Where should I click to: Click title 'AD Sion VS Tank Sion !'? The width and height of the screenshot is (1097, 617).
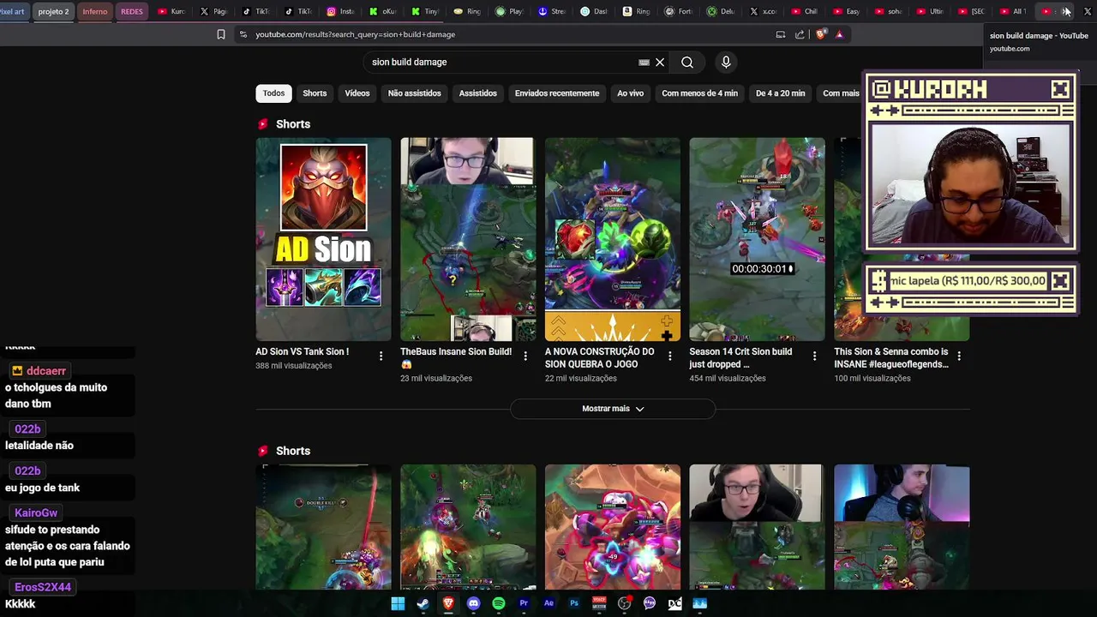302,351
